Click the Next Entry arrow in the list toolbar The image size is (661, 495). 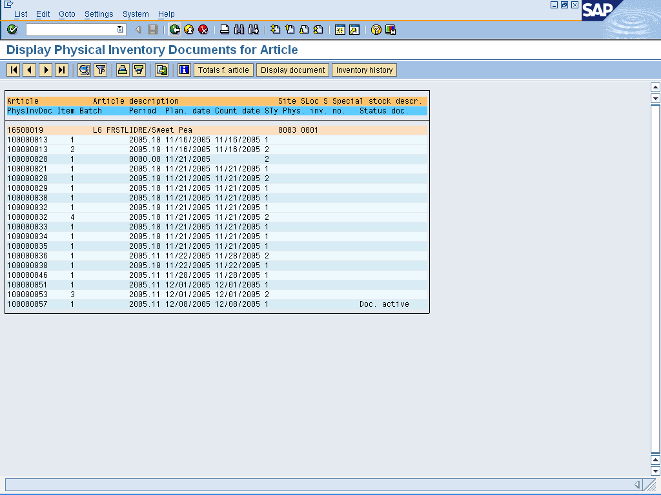(46, 70)
